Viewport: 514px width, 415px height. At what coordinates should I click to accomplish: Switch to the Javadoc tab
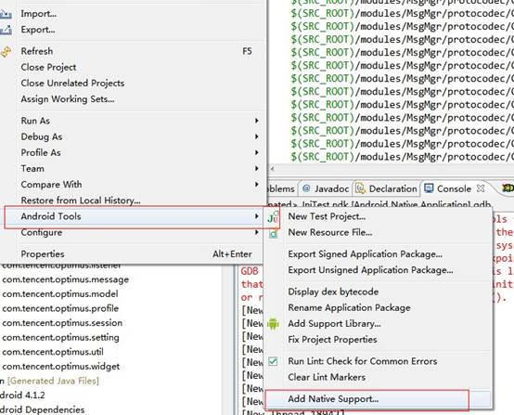coord(326,188)
